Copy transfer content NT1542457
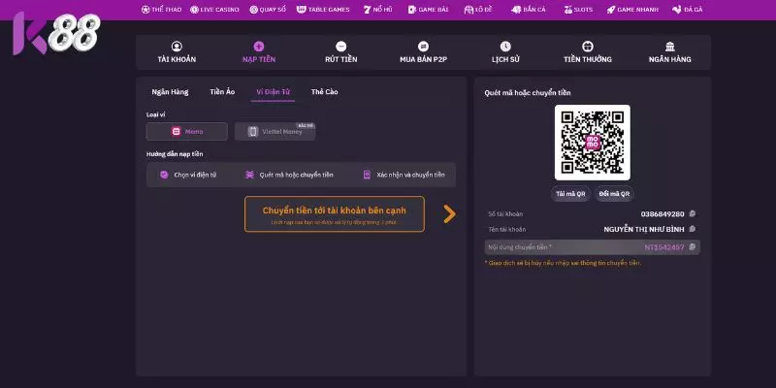776x388 pixels. (x=693, y=247)
